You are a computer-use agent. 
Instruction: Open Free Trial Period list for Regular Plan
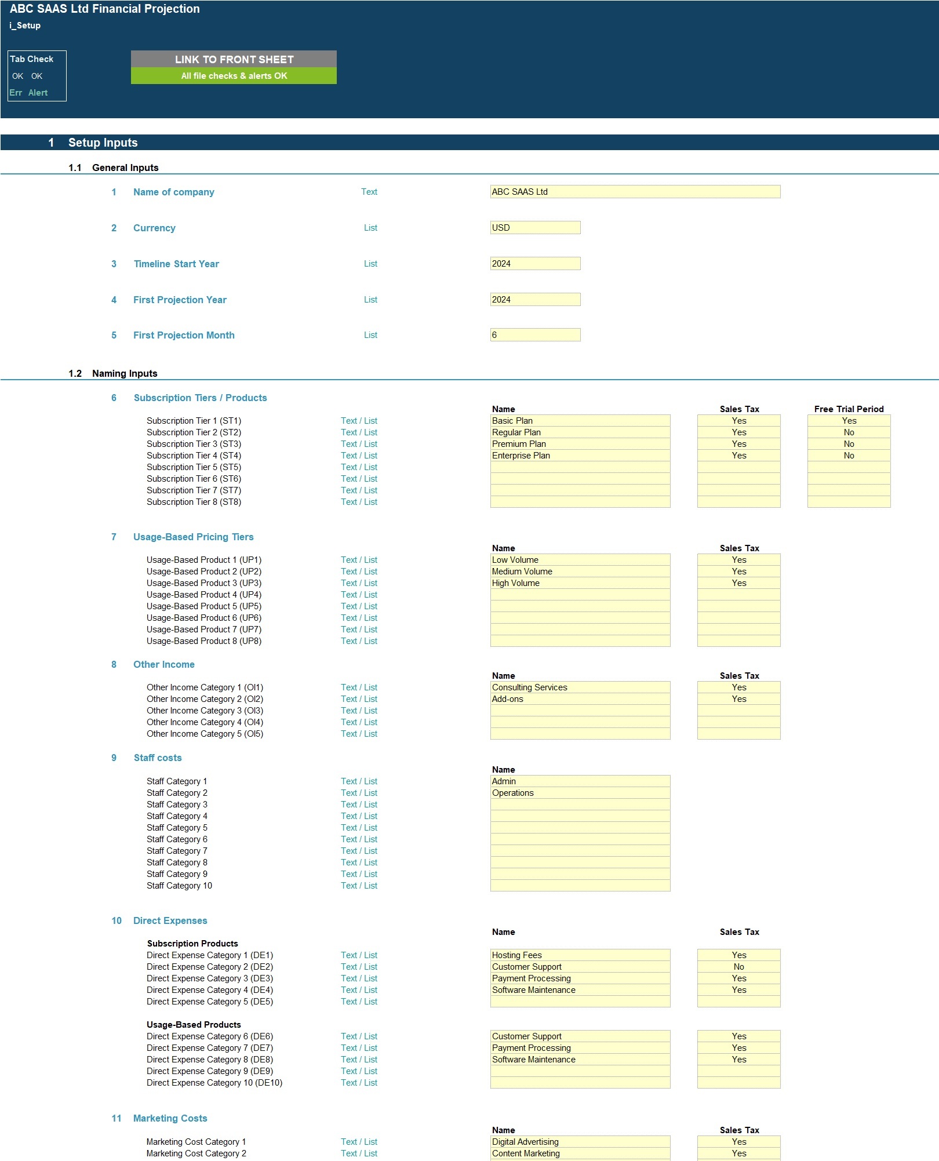click(849, 432)
